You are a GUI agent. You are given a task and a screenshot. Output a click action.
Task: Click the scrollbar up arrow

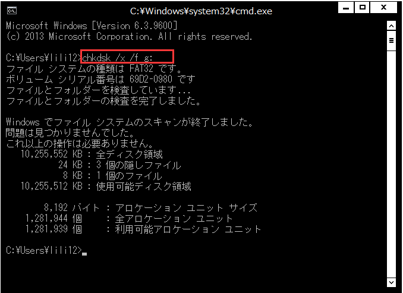(x=391, y=26)
